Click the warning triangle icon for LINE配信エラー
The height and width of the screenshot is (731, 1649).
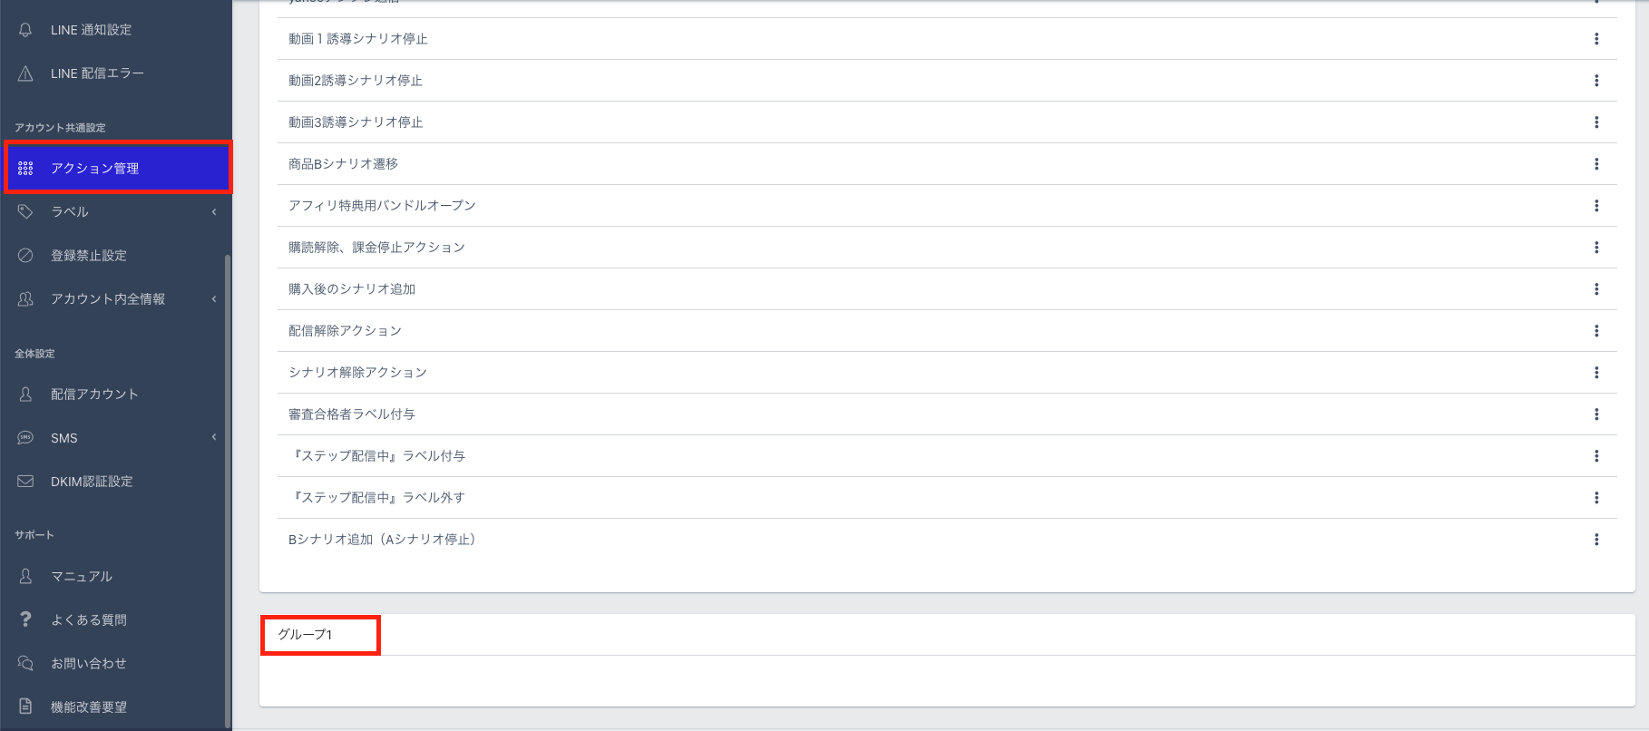pyautogui.click(x=25, y=73)
